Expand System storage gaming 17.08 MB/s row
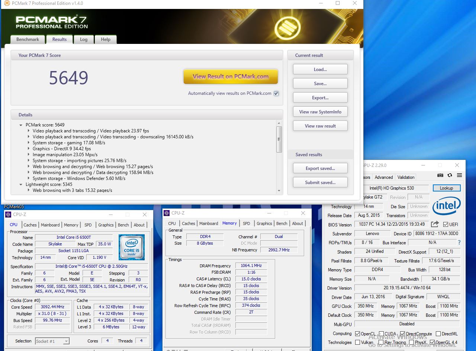Image resolution: width=476 pixels, height=351 pixels. [29, 143]
